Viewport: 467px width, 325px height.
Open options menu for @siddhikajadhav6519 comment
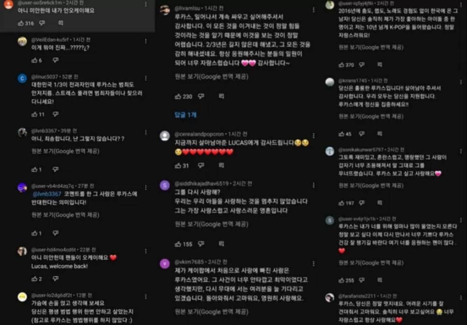(314, 186)
